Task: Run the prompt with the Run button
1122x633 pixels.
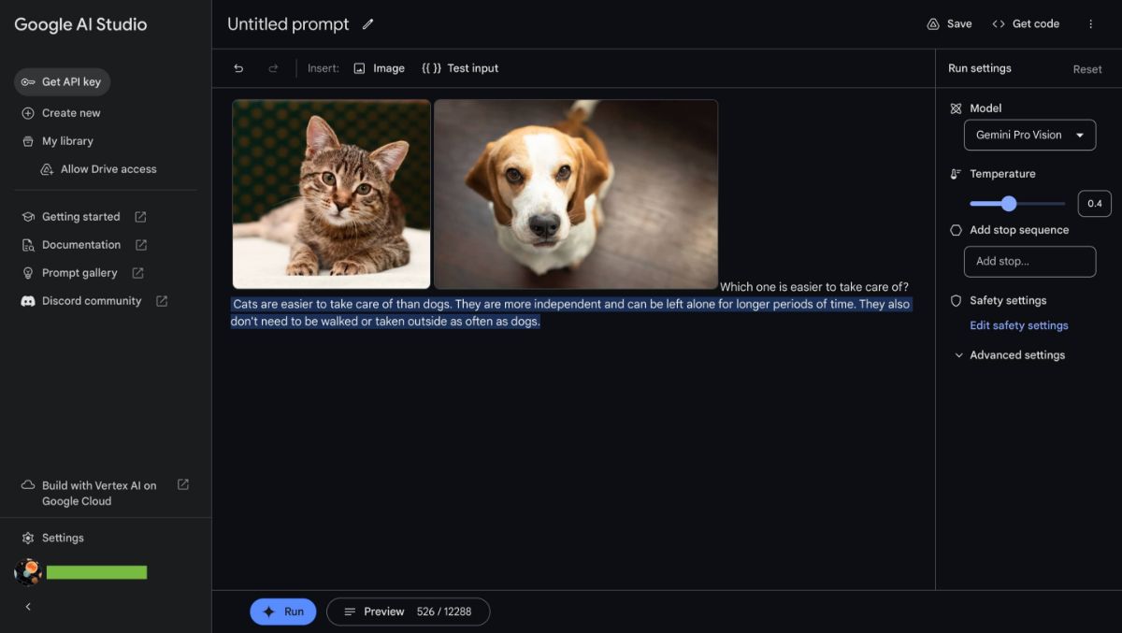Action: [x=282, y=611]
